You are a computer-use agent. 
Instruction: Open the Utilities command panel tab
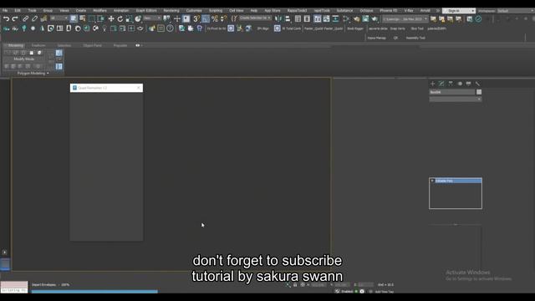pyautogui.click(x=477, y=84)
